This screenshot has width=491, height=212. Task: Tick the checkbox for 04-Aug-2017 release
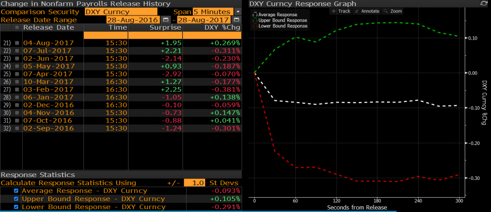click(17, 43)
